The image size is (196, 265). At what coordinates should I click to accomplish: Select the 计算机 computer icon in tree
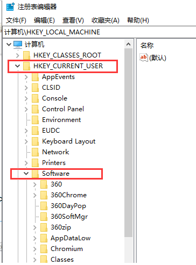pos(18,45)
